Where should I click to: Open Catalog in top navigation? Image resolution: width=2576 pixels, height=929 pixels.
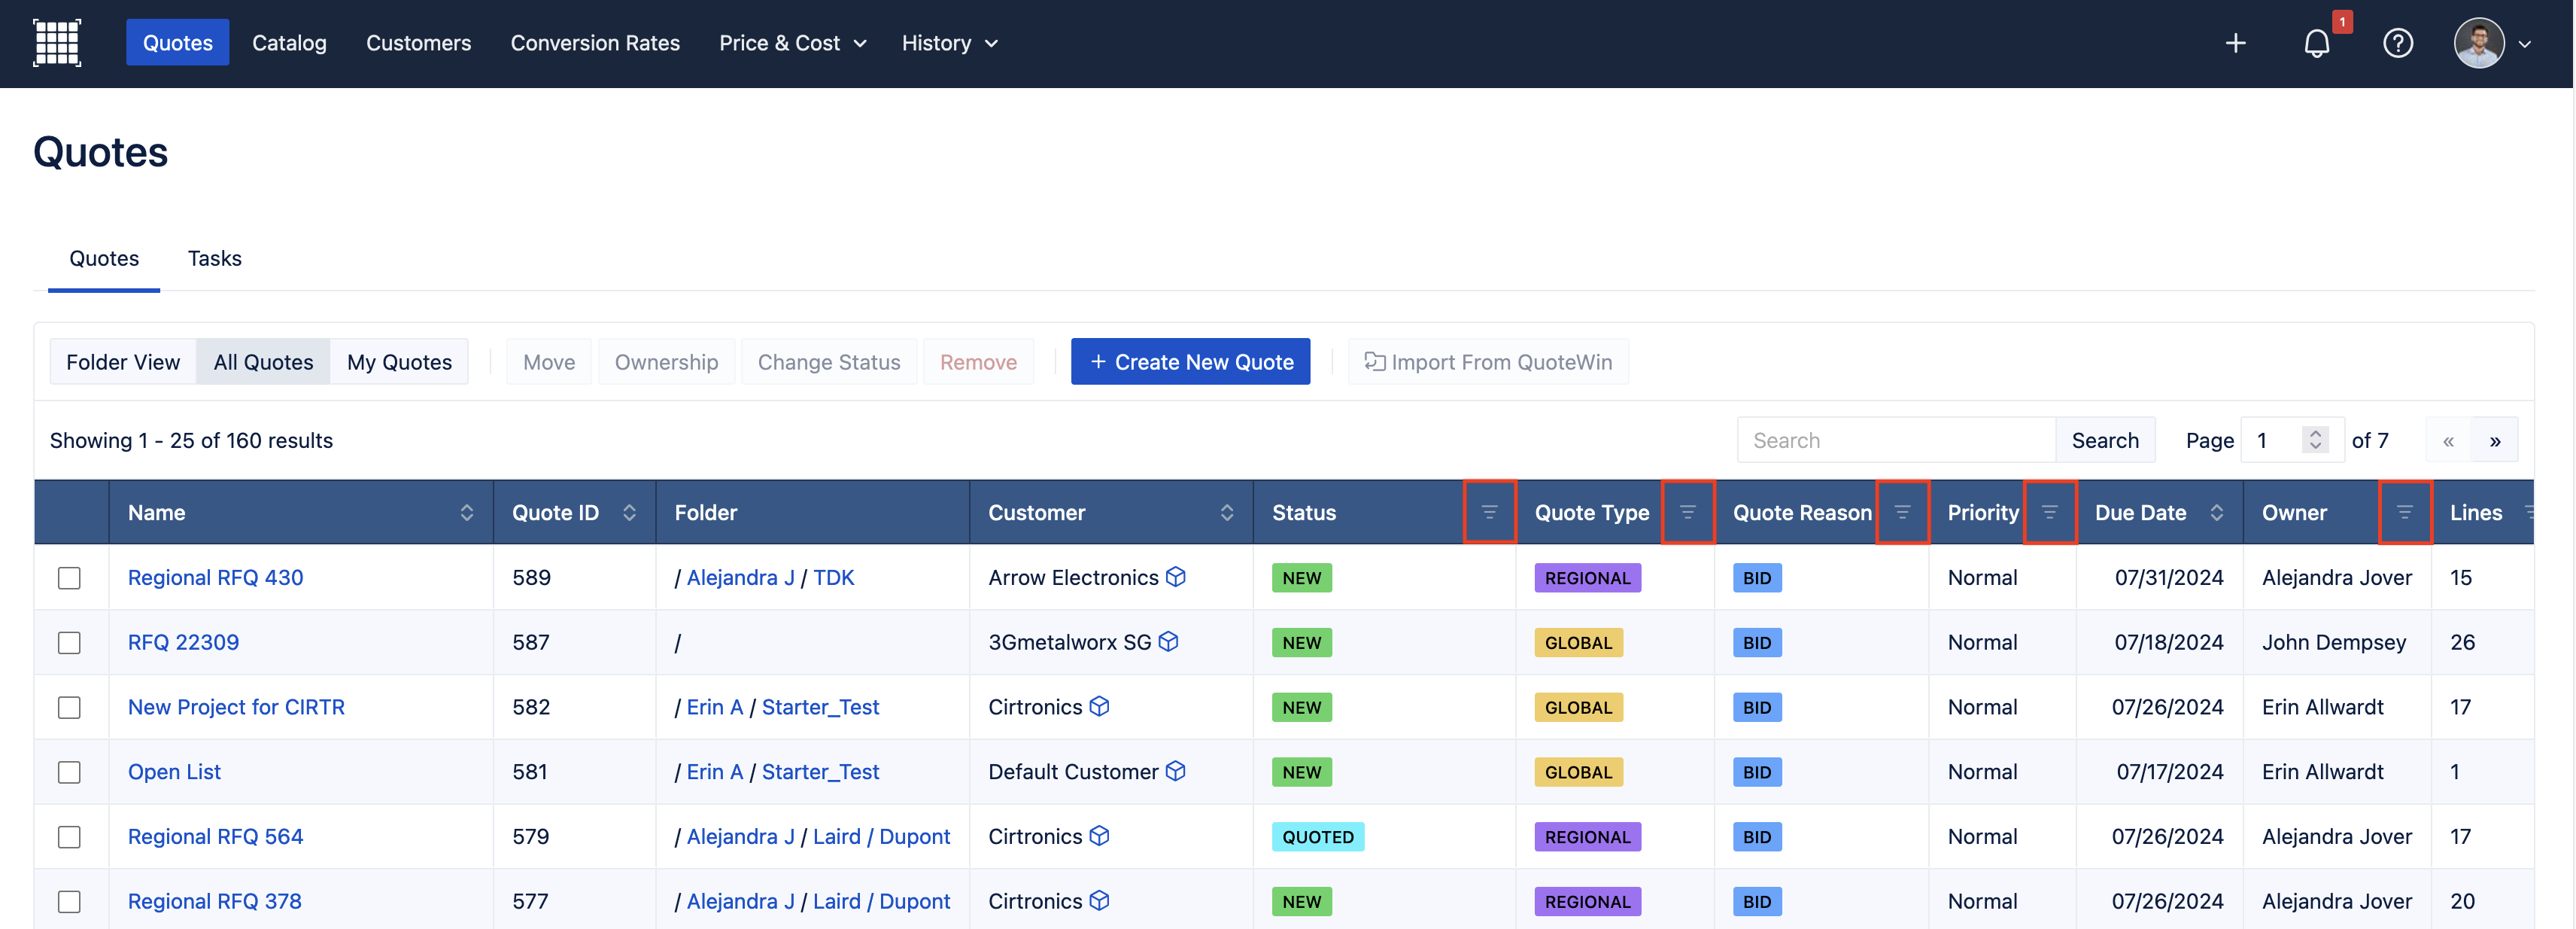tap(289, 43)
